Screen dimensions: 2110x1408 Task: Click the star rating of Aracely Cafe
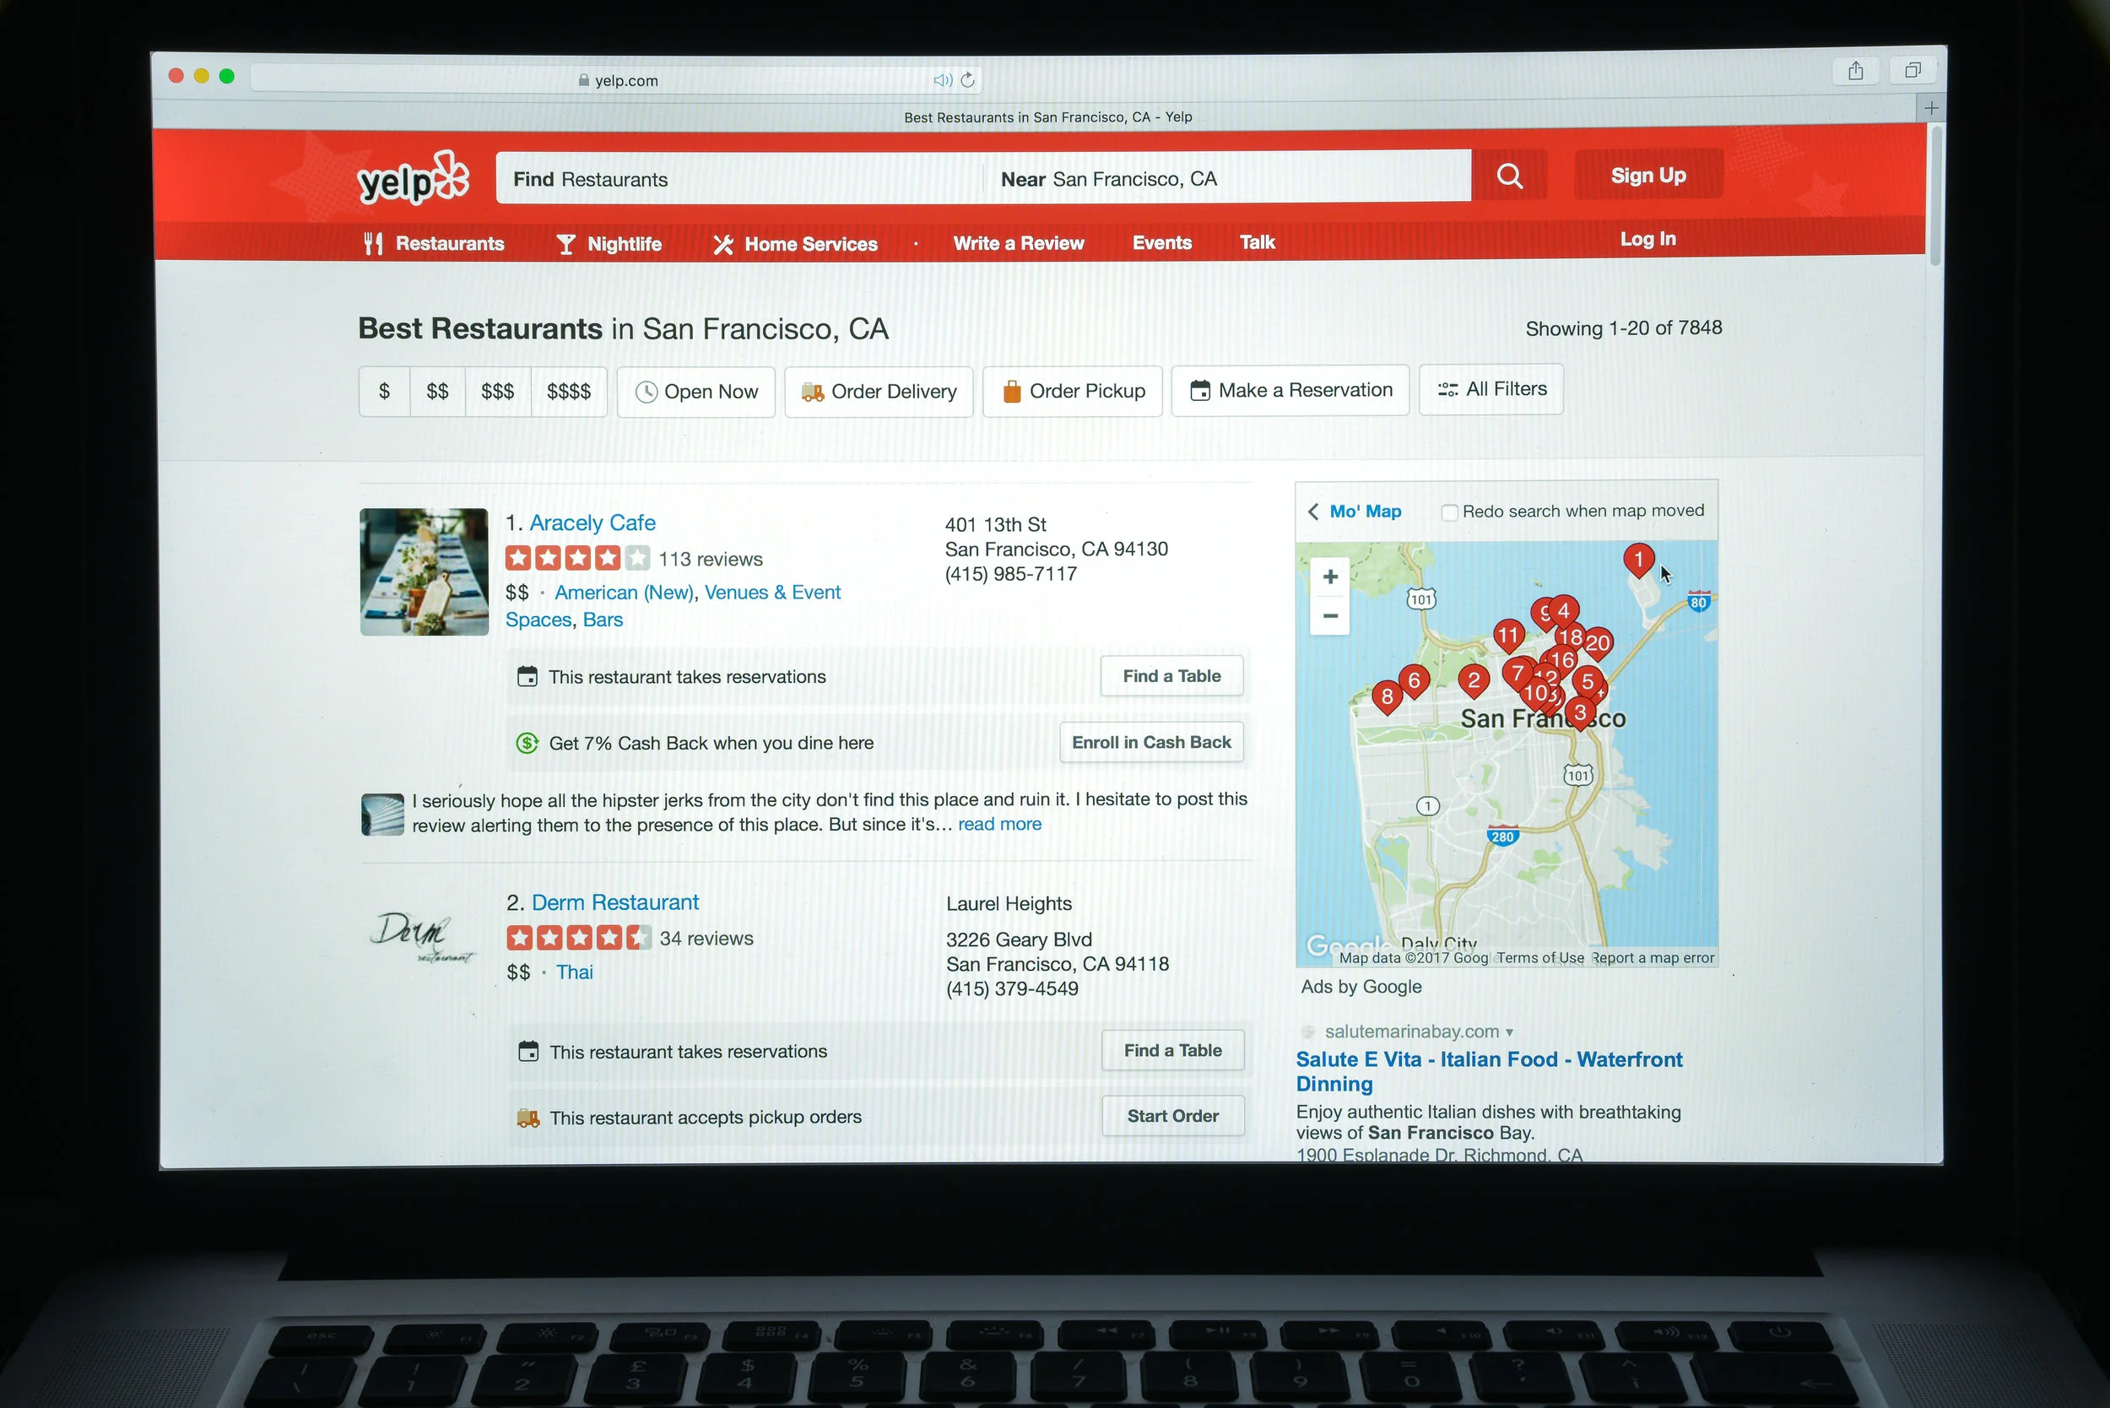577,559
